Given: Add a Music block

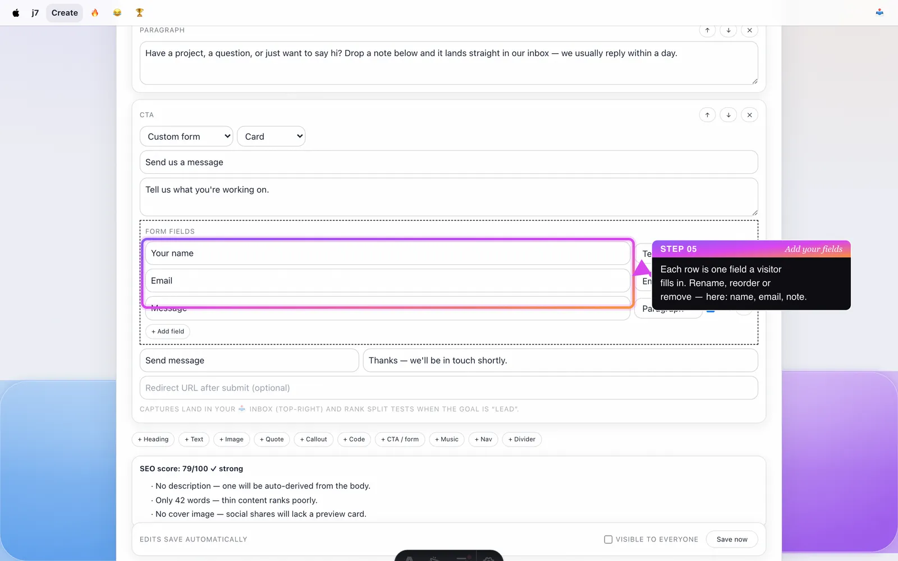Looking at the screenshot, I should pos(447,439).
